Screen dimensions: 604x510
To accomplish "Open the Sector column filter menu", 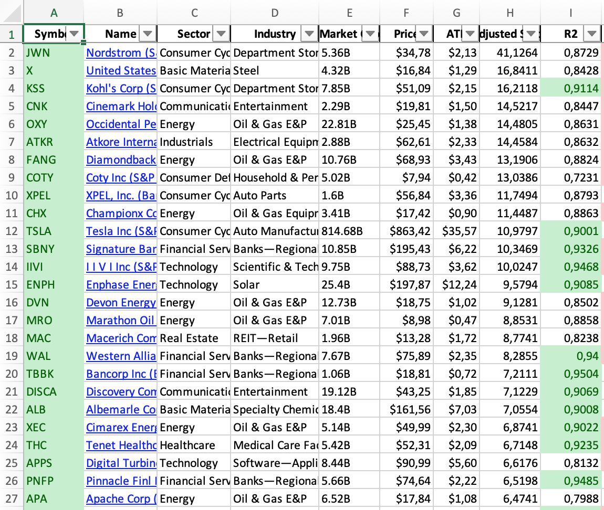I will pyautogui.click(x=221, y=34).
